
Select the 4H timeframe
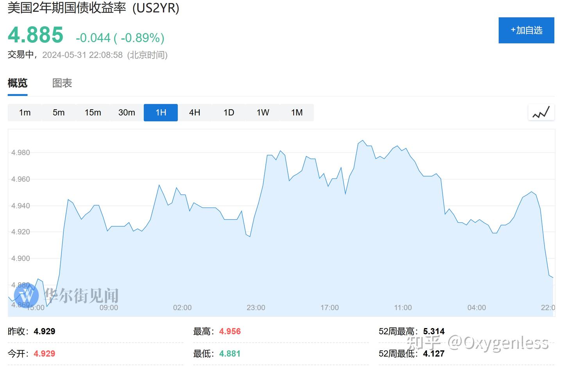(x=195, y=112)
